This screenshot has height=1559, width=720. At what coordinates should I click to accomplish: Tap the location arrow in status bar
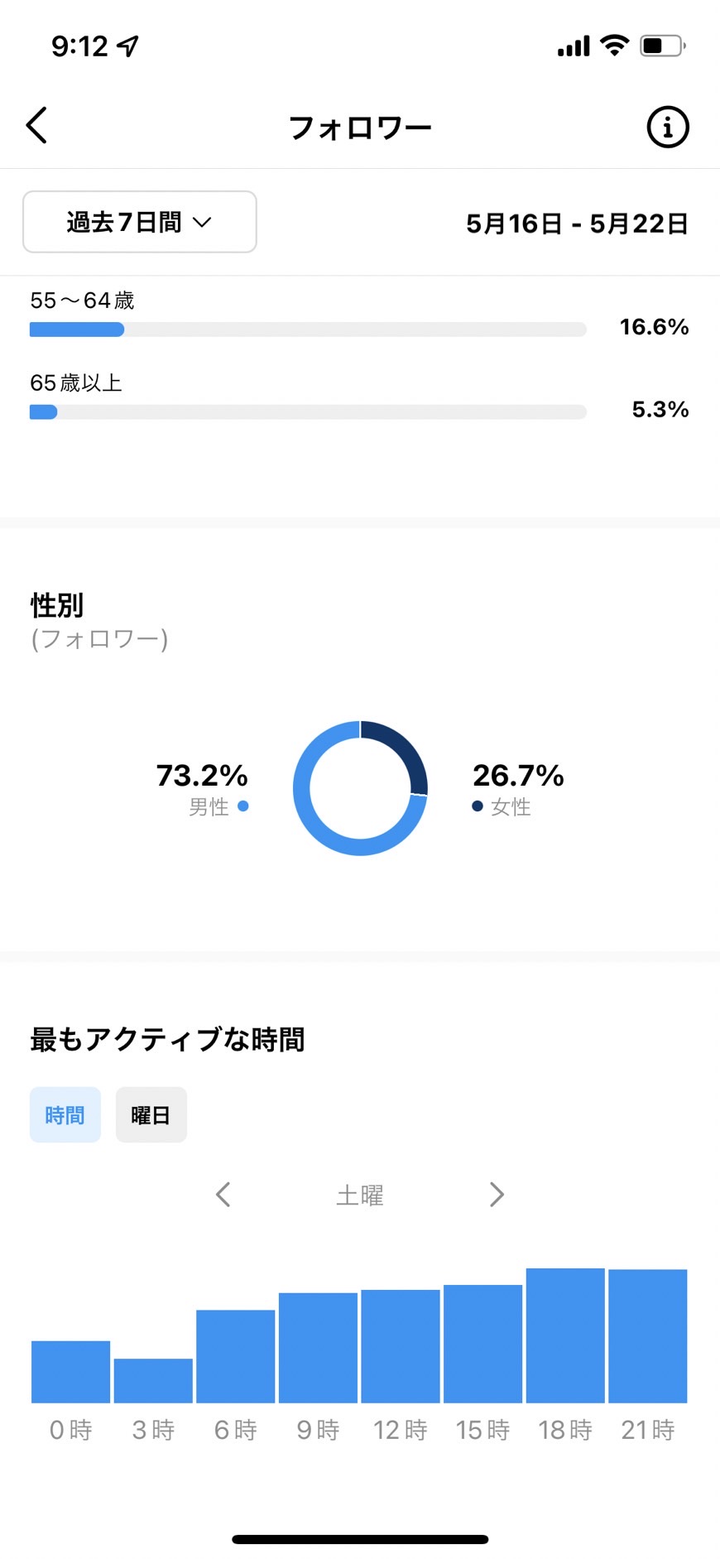[x=128, y=46]
